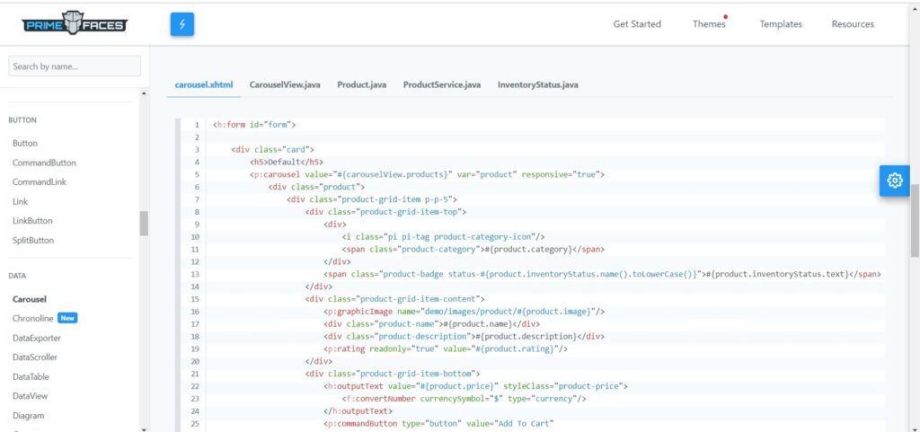
Task: Open Resources menu
Action: point(853,24)
